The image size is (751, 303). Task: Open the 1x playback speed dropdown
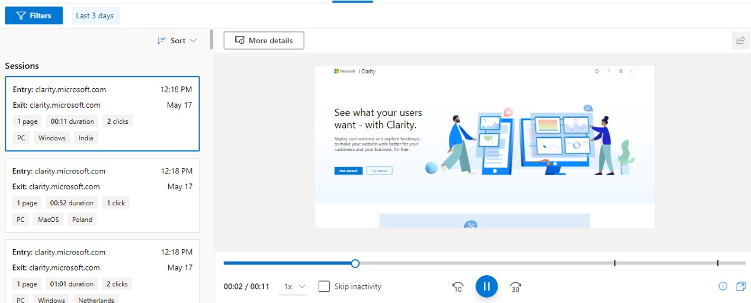pos(294,286)
